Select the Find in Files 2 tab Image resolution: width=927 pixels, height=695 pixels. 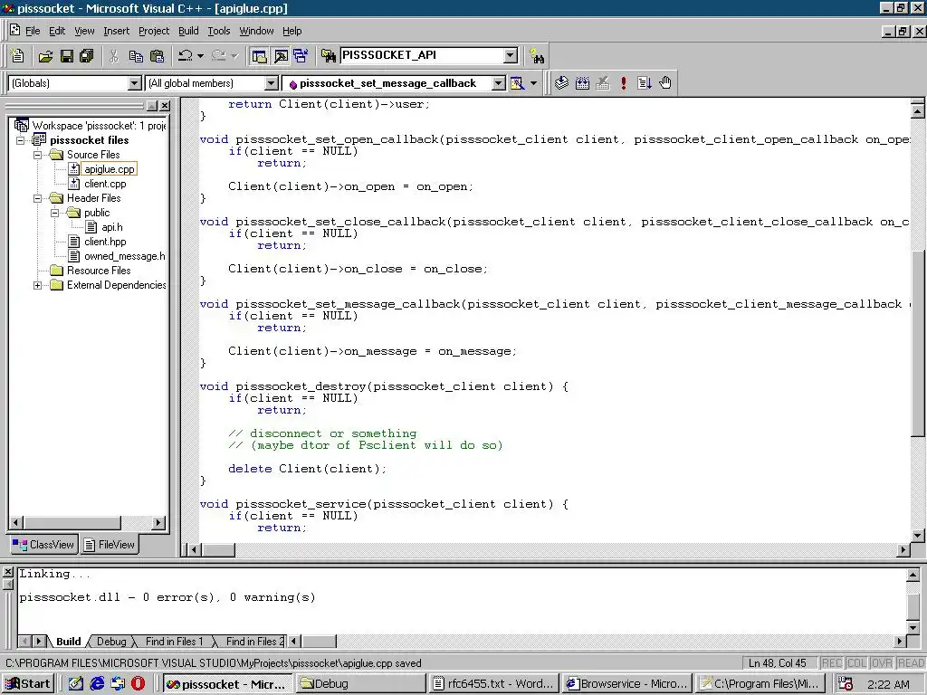pos(254,642)
